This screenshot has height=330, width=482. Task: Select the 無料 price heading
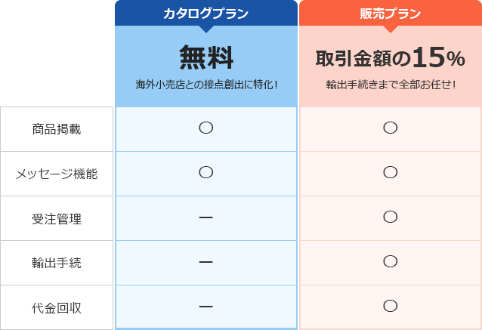[206, 57]
